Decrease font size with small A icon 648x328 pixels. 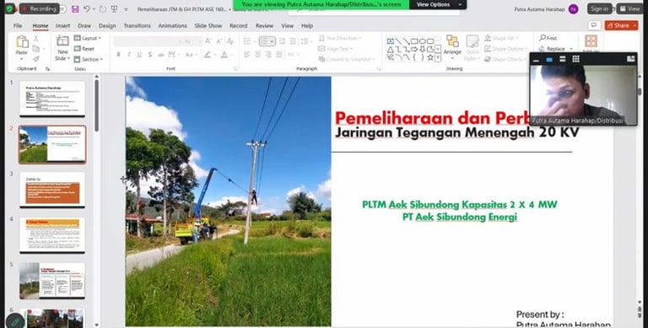point(219,41)
